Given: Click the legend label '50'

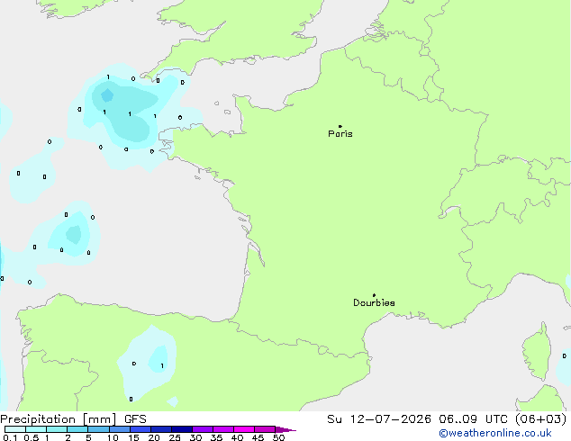Looking at the screenshot, I should (x=278, y=437).
